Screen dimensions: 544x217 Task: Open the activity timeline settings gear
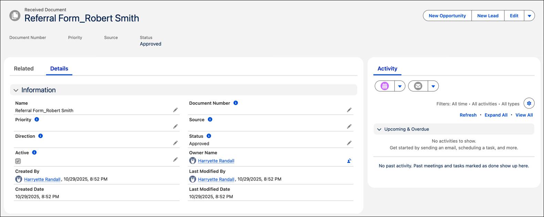tap(529, 103)
